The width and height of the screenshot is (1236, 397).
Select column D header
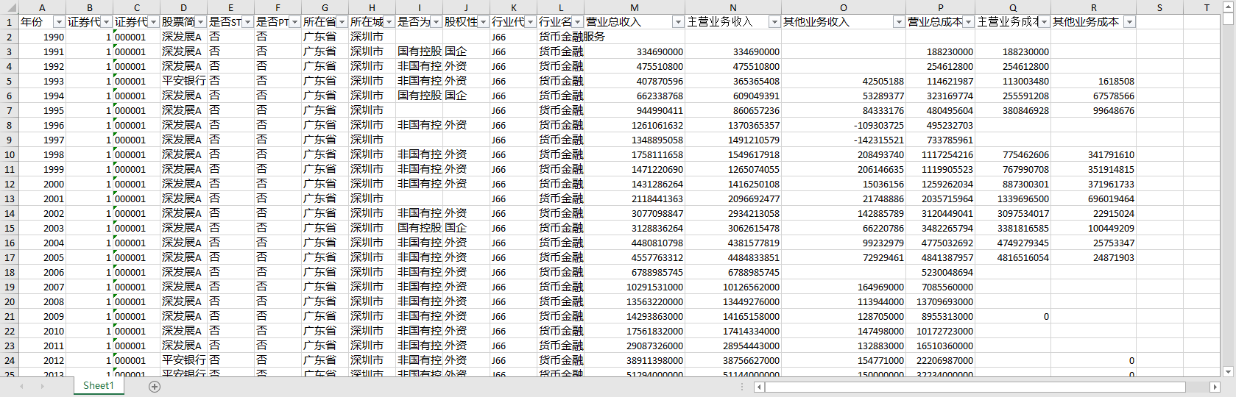pyautogui.click(x=183, y=7)
